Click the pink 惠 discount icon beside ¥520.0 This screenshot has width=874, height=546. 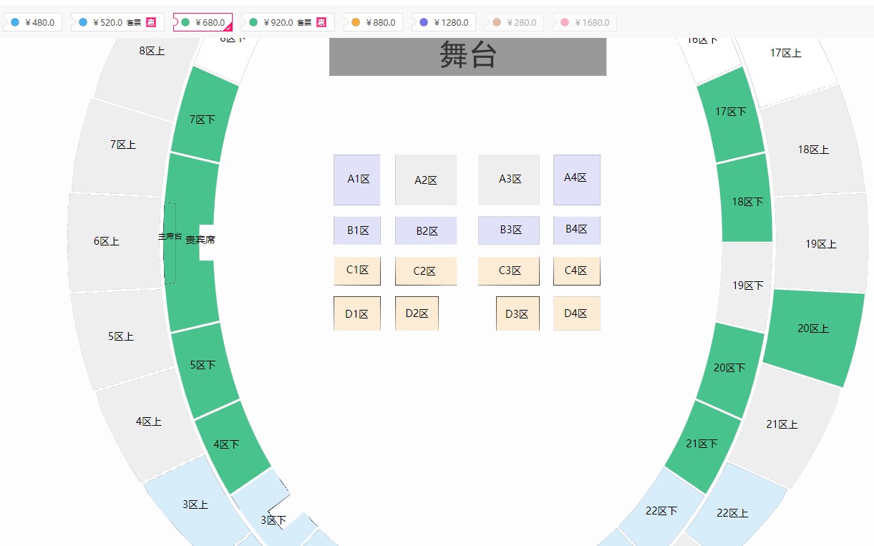tap(151, 22)
